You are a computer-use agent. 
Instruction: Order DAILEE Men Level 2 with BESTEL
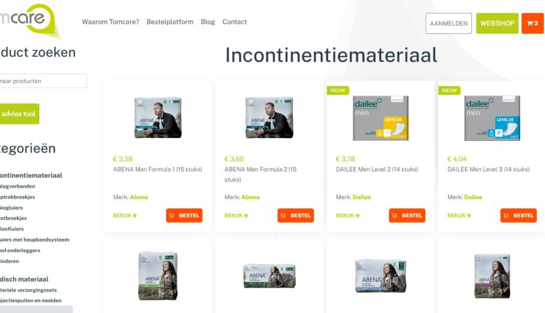coord(407,215)
